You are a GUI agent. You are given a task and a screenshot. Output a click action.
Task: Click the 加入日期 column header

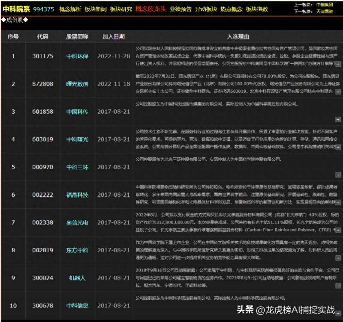114,36
